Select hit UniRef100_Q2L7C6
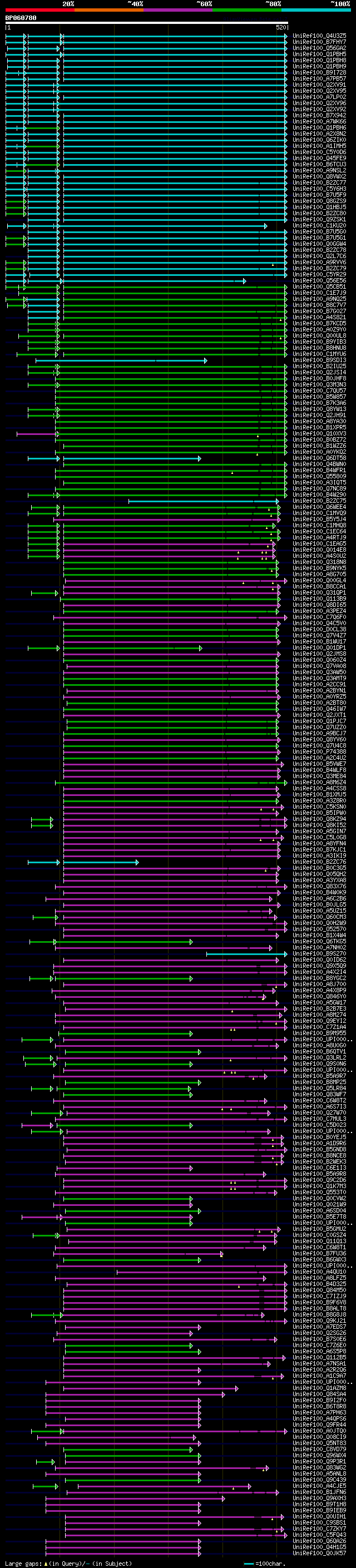356x1568 pixels. coord(319,256)
